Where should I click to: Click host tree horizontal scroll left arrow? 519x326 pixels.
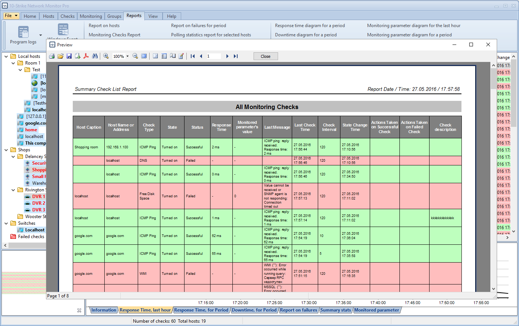pos(5,245)
